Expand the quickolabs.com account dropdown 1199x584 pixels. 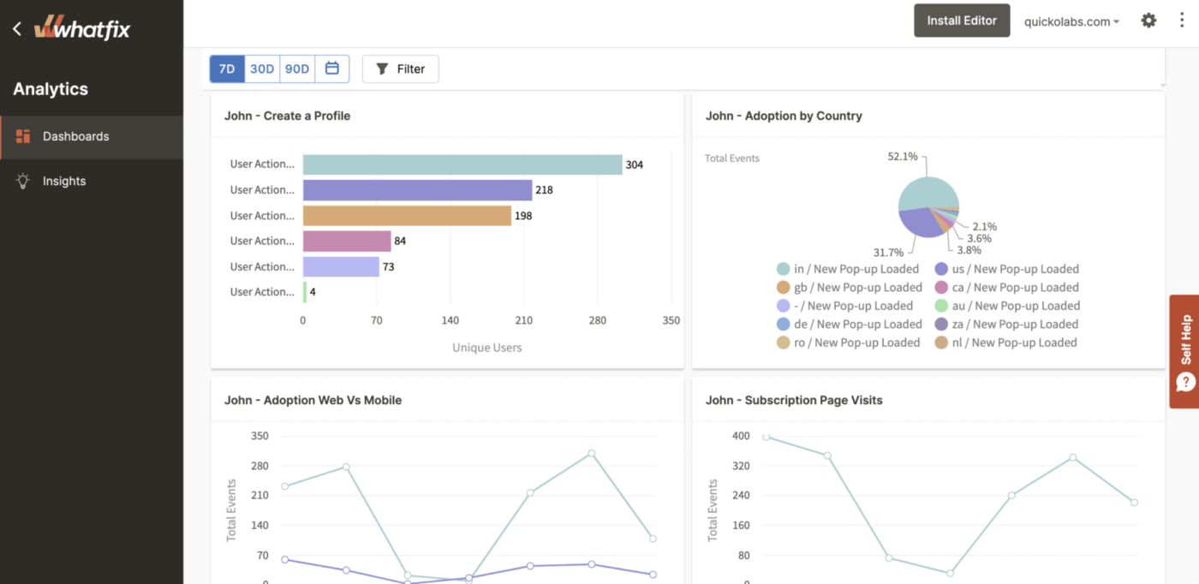click(1071, 21)
